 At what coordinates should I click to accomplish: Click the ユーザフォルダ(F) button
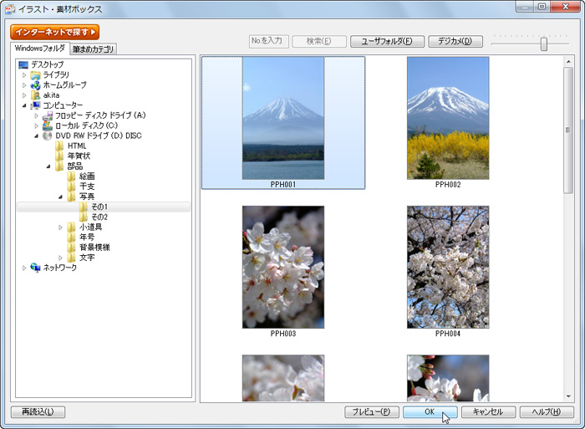pos(387,41)
